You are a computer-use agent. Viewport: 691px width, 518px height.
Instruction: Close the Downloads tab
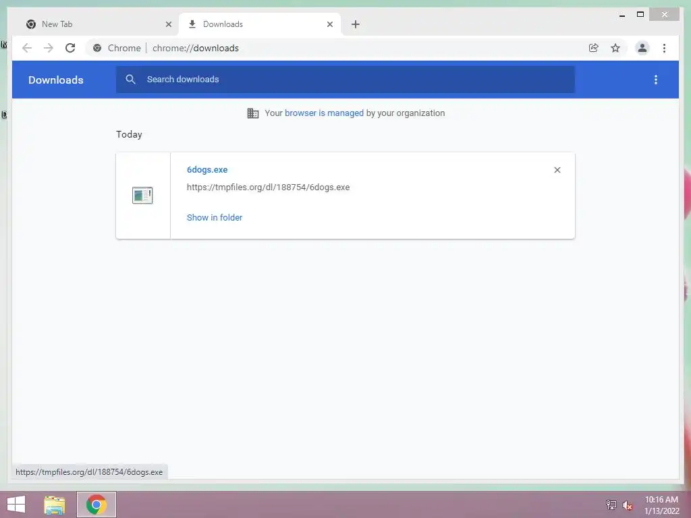tap(329, 24)
